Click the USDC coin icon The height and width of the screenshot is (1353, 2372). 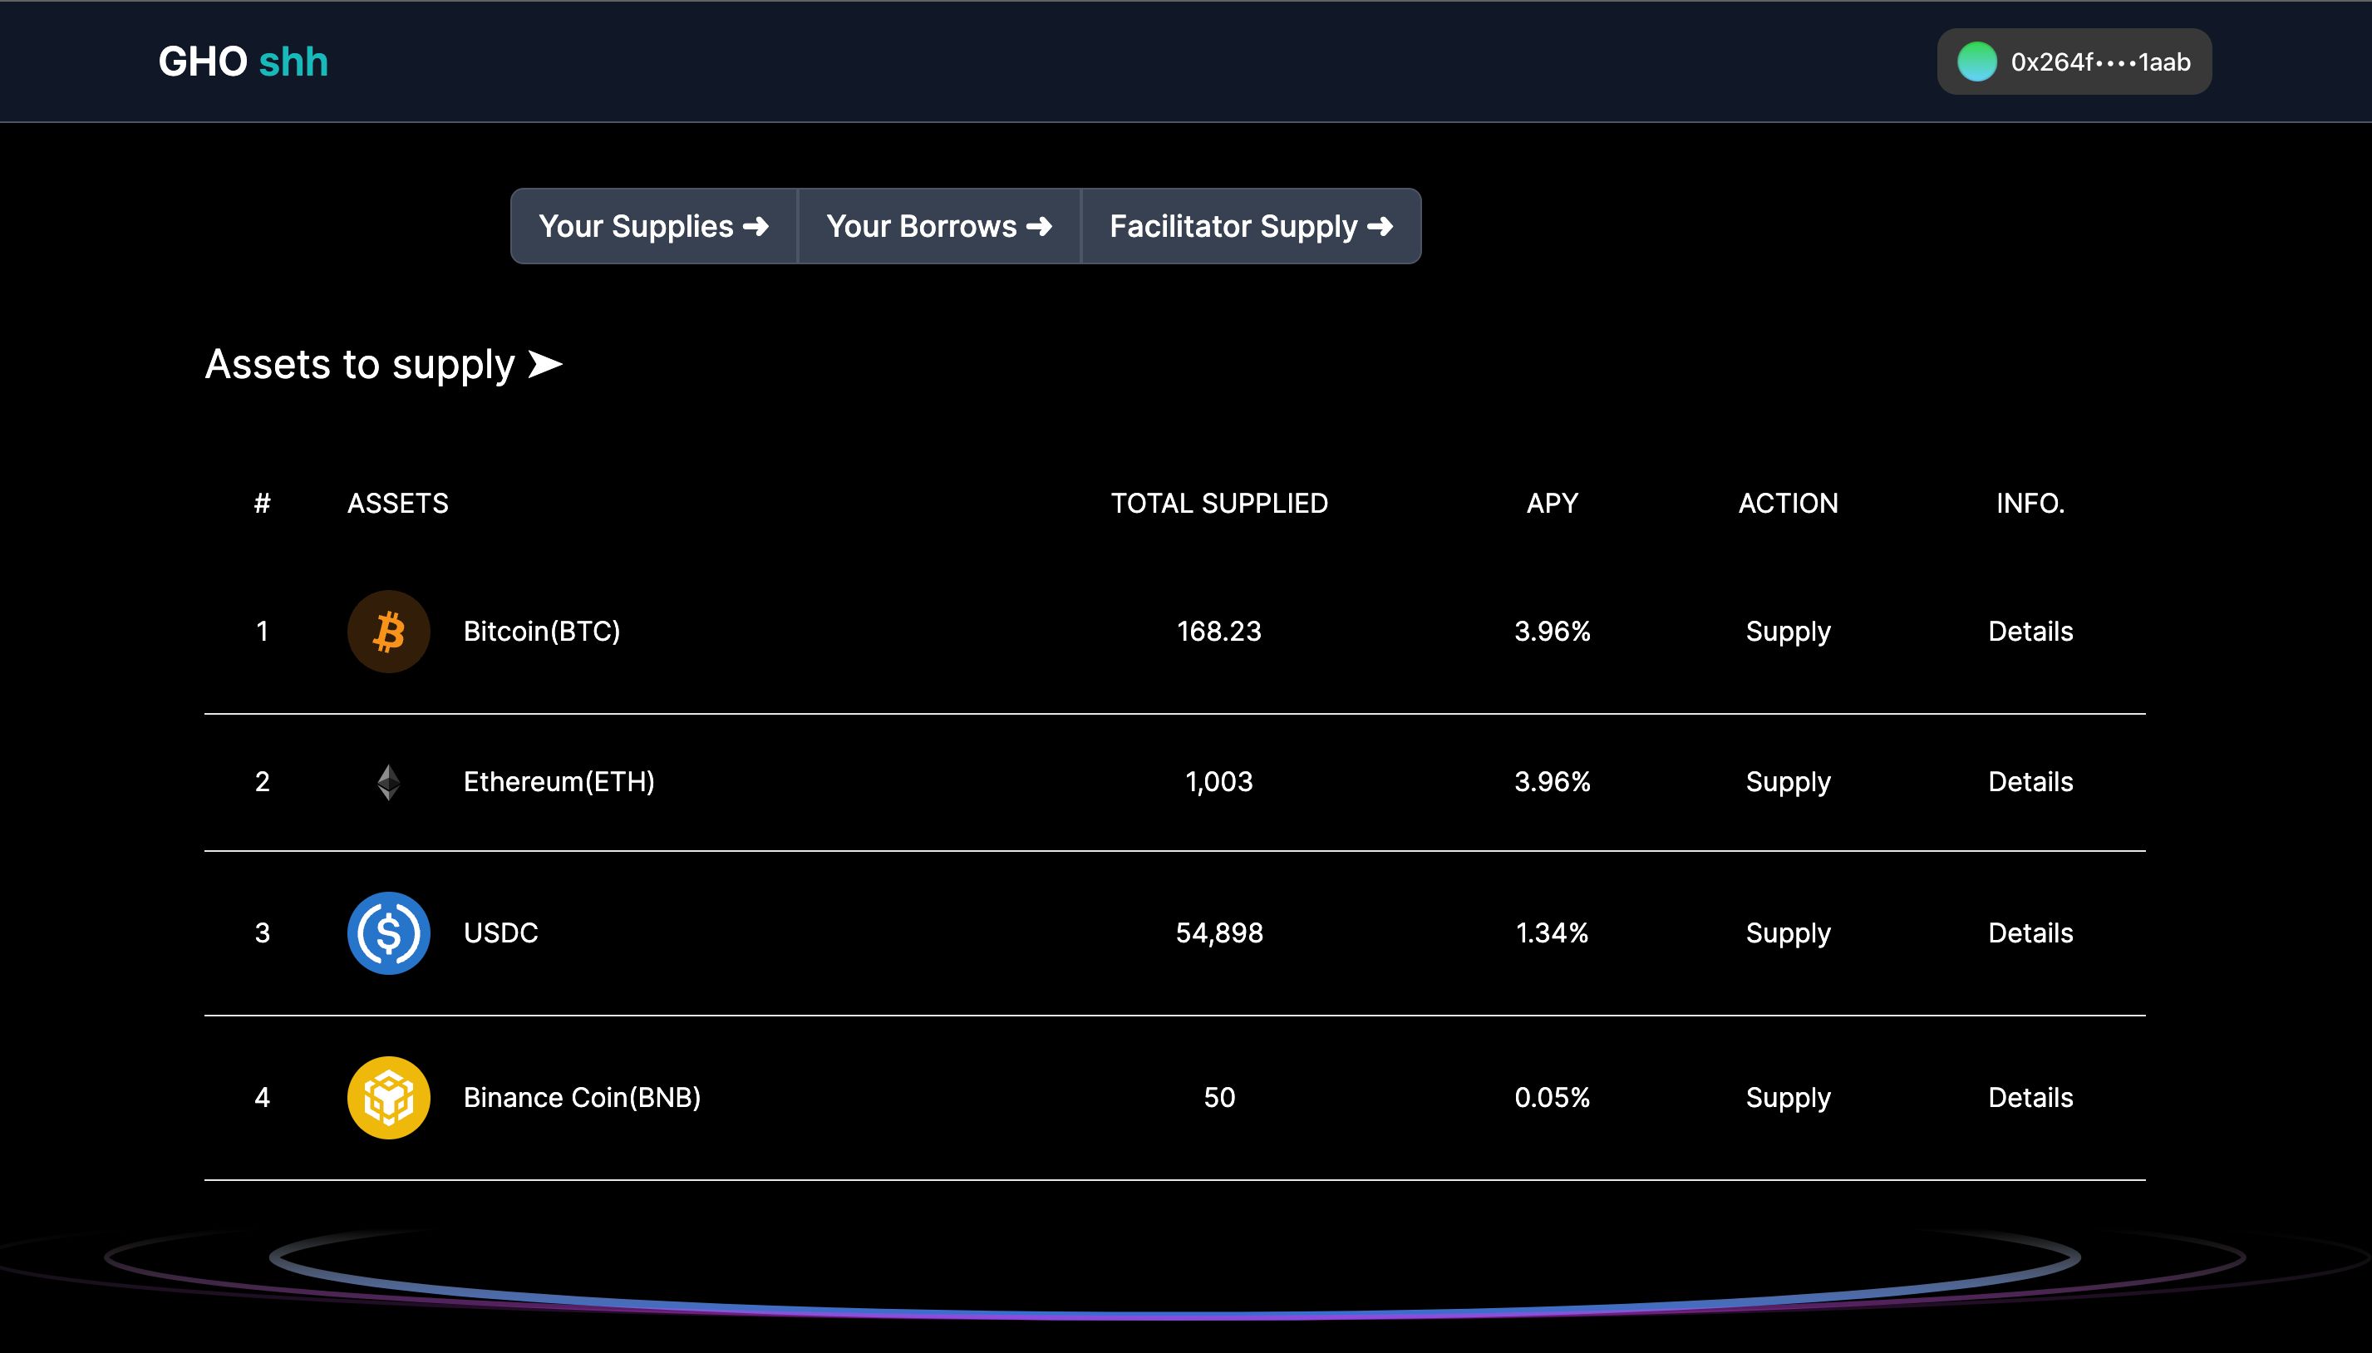[x=388, y=933]
